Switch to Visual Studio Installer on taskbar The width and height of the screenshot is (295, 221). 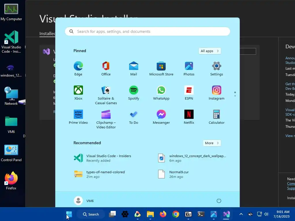coord(226,214)
